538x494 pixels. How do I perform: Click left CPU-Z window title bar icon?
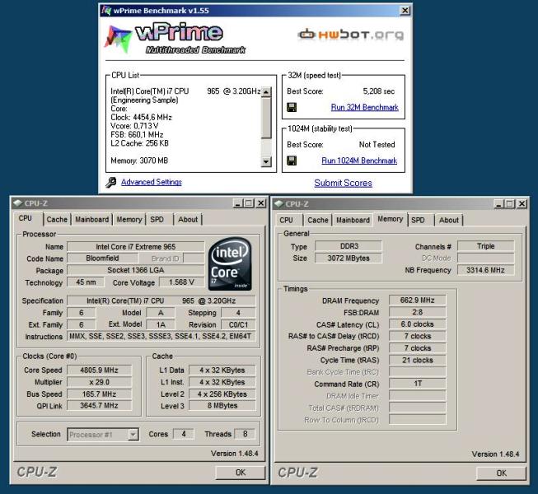[x=17, y=203]
